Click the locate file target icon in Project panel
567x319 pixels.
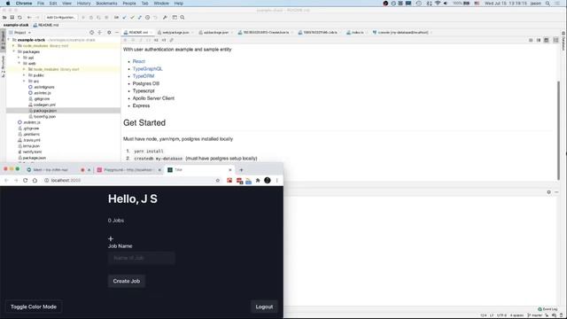pos(92,33)
